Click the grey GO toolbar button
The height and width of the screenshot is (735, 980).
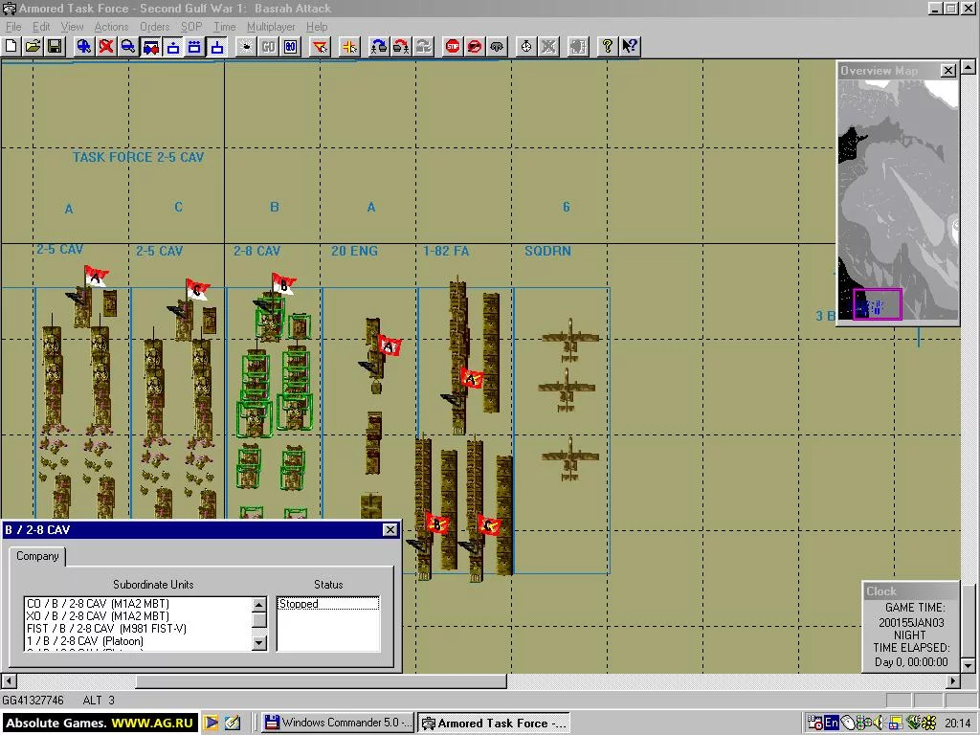(x=268, y=46)
